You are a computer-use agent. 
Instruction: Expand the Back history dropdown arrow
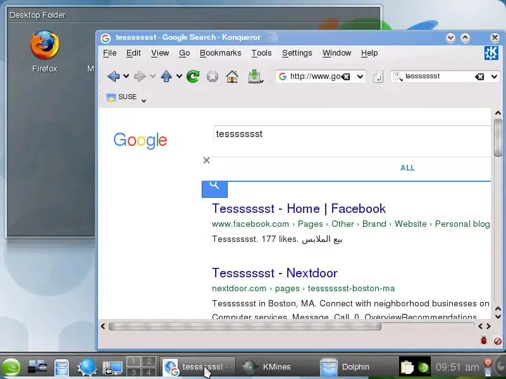[126, 76]
